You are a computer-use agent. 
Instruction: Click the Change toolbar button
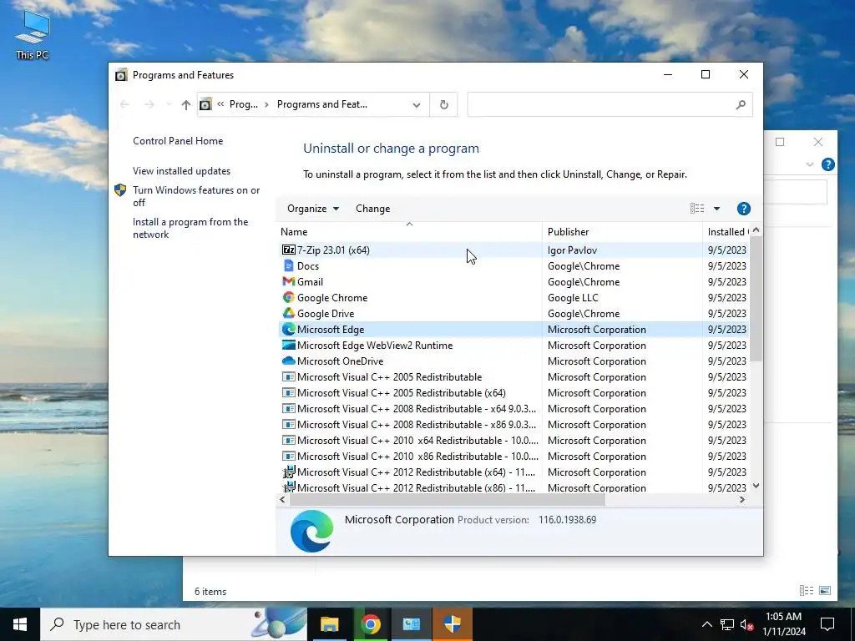373,209
